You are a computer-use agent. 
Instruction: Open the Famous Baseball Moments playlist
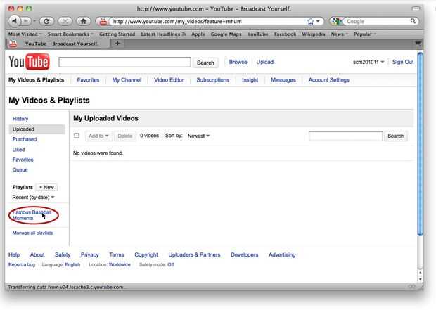coord(32,215)
